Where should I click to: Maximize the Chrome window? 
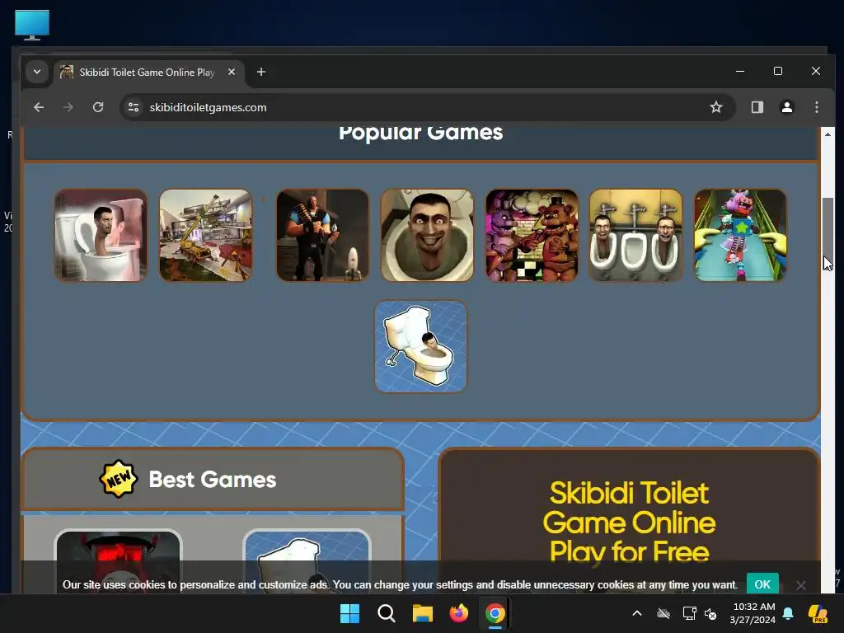coord(778,71)
